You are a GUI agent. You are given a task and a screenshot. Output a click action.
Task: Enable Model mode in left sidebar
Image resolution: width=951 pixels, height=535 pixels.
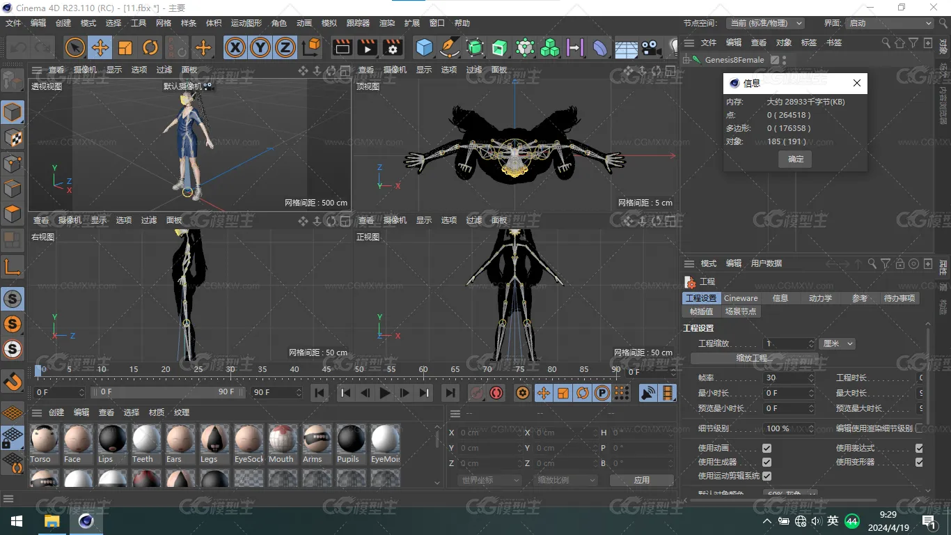13,112
